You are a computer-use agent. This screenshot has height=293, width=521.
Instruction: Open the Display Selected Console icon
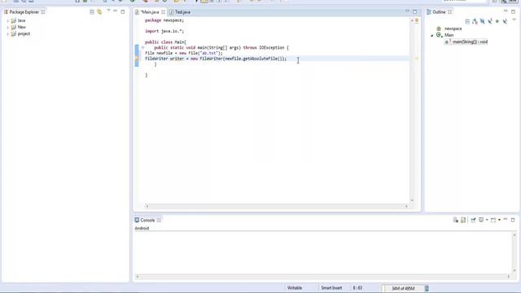tap(481, 220)
